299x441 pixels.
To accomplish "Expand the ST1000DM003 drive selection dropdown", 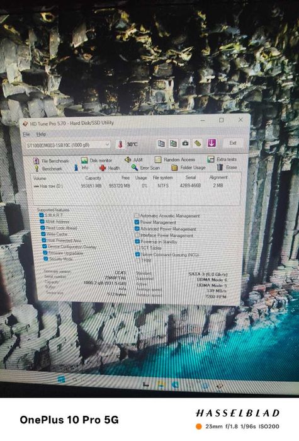I will tap(68, 145).
